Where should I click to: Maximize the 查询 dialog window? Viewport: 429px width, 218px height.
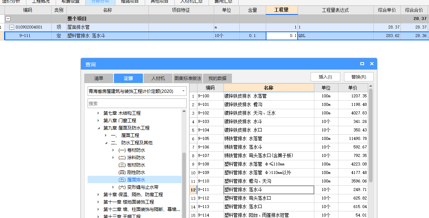(x=362, y=64)
